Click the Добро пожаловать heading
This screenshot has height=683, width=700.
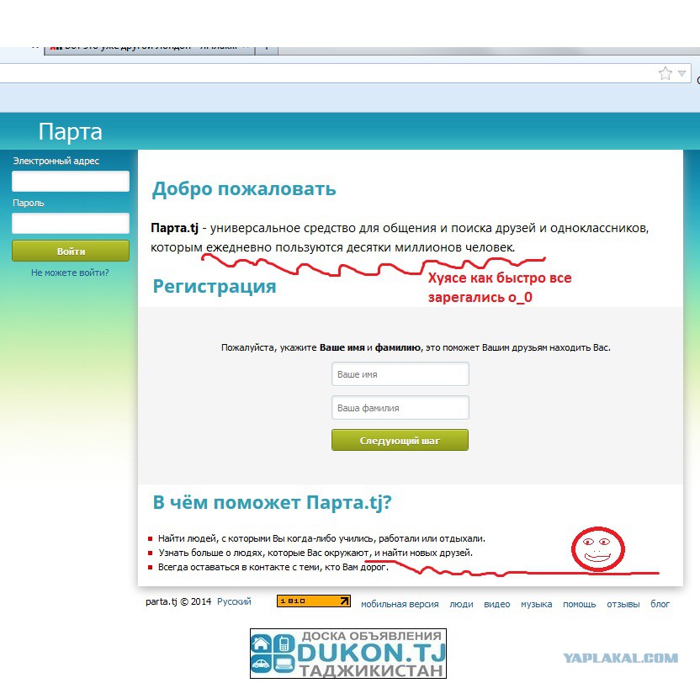tap(244, 189)
